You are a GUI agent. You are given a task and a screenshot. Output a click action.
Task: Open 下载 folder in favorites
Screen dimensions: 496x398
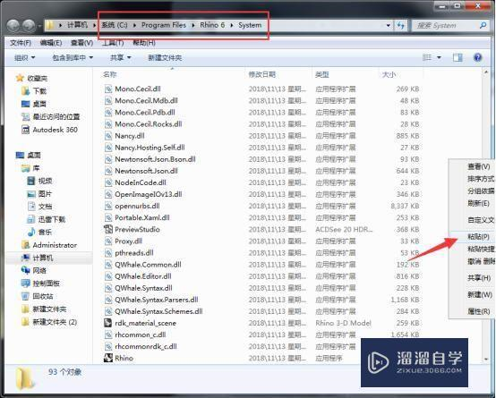tap(34, 91)
